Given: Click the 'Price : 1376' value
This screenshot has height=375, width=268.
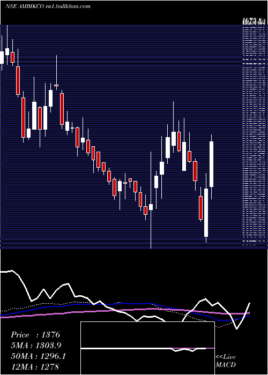Looking at the screenshot, I should click(35, 335).
